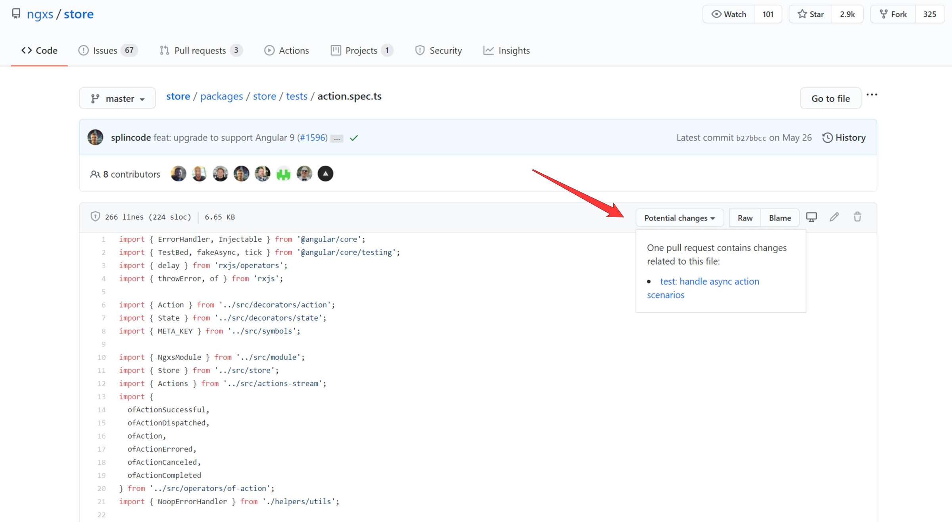The height and width of the screenshot is (522, 952).
Task: Open the Projects tab
Action: click(362, 50)
